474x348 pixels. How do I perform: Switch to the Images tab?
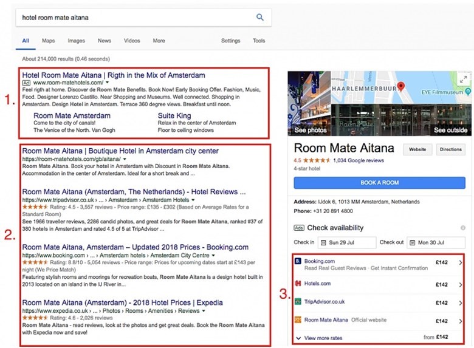coord(76,41)
